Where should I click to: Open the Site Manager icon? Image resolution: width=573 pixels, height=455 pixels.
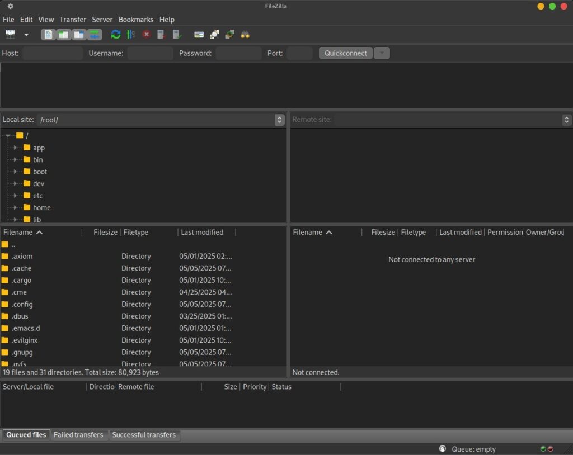[10, 34]
